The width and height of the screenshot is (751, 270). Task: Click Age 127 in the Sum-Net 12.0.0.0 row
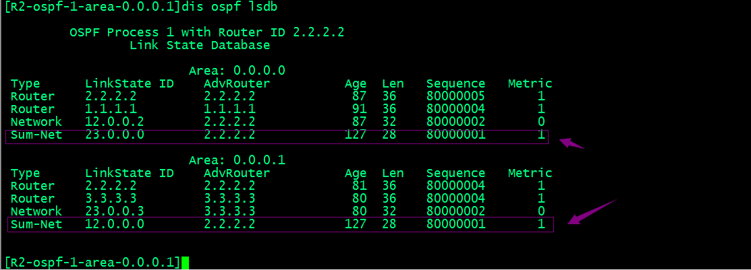click(356, 224)
